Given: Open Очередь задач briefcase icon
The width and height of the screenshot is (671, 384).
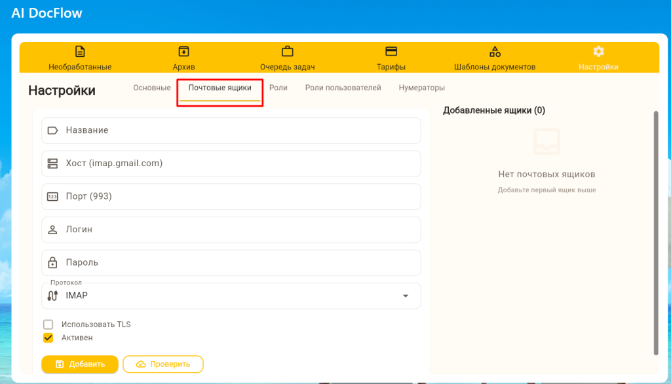Looking at the screenshot, I should coord(287,52).
